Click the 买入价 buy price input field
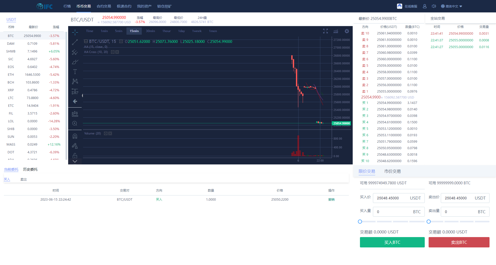 click(x=399, y=198)
